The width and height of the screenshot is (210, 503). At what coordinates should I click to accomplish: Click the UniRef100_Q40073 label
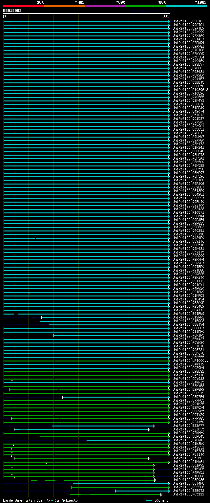[x=188, y=133]
